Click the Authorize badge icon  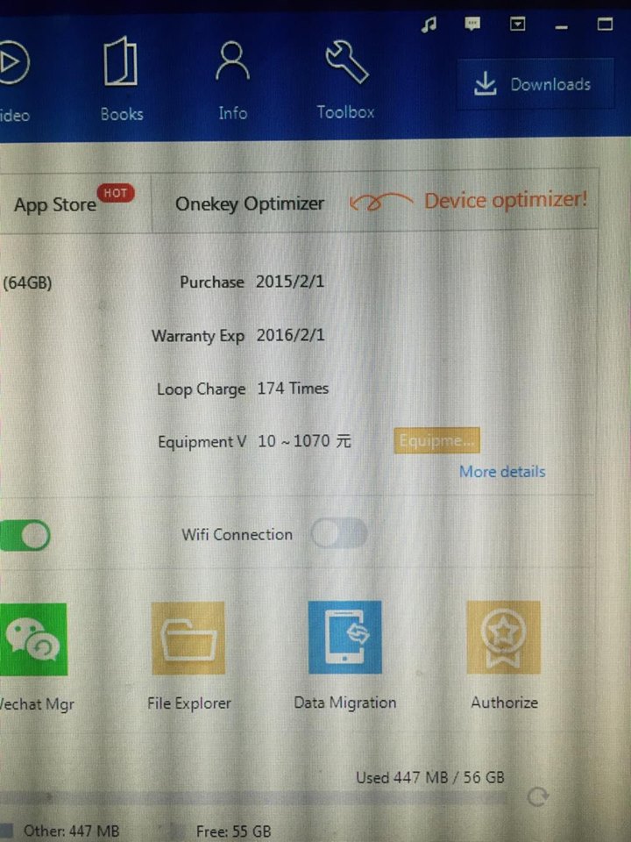click(x=503, y=639)
